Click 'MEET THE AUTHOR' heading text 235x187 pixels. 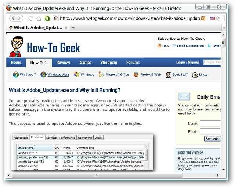[x=191, y=152]
